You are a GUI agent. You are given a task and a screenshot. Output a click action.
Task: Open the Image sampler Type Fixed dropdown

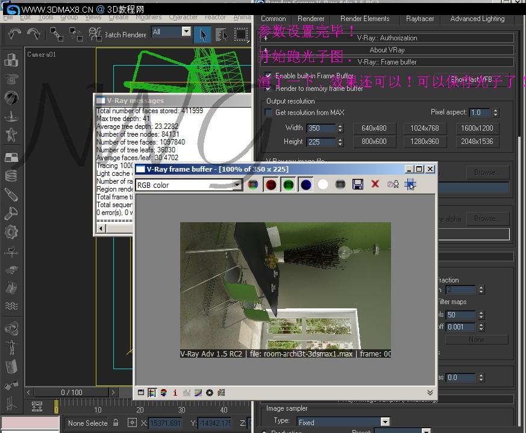coord(385,422)
